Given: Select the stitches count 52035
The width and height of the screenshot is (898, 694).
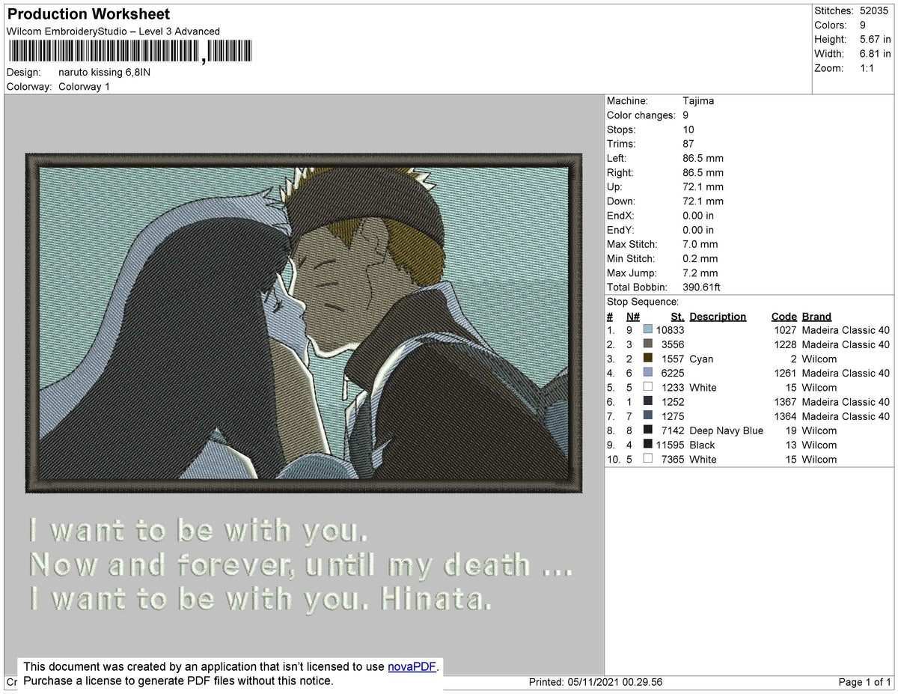Looking at the screenshot, I should click(876, 11).
